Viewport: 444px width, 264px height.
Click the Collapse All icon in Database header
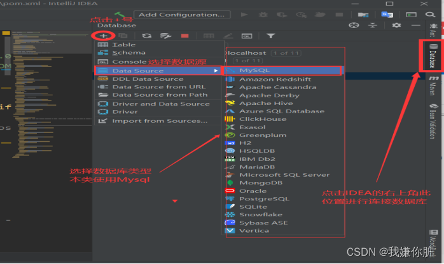tap(373, 25)
